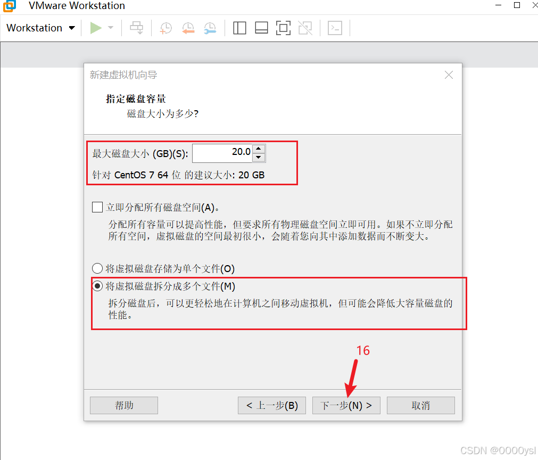The width and height of the screenshot is (538, 460).
Task: Decrease disk size with the down stepper arrow
Action: pos(259,158)
